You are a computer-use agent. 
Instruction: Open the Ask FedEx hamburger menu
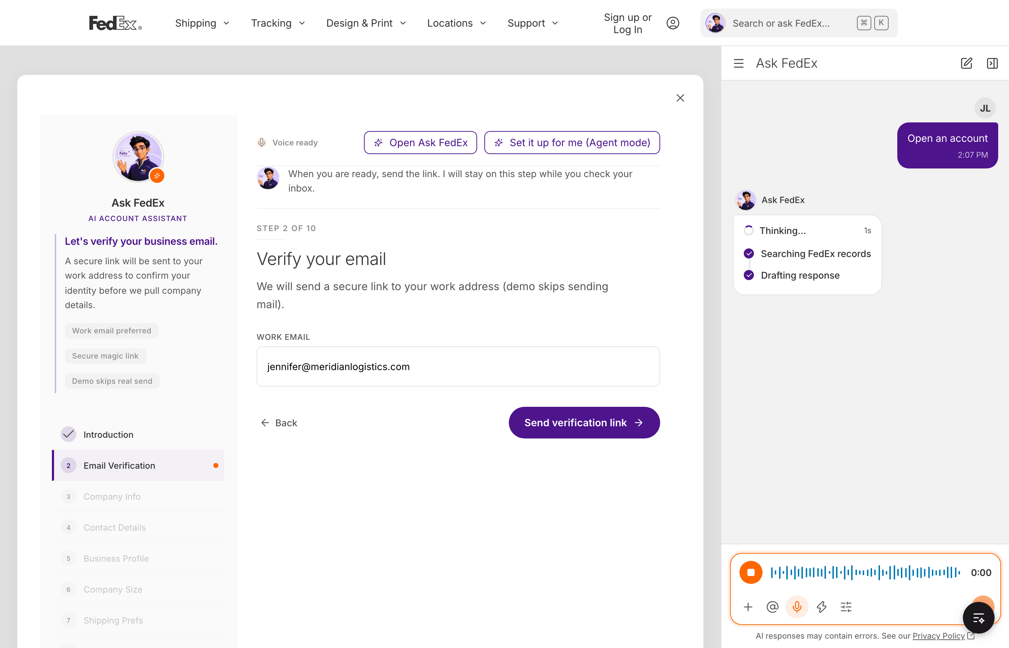pyautogui.click(x=739, y=63)
